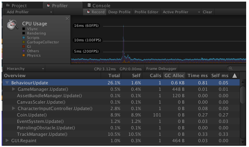Expand the GameManager.Update() row
Viewport: 249px width, 147px height.
point(14,89)
